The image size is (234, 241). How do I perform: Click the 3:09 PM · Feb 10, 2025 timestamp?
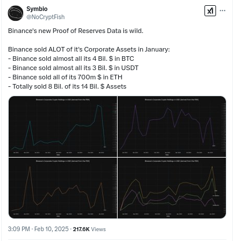point(38,229)
